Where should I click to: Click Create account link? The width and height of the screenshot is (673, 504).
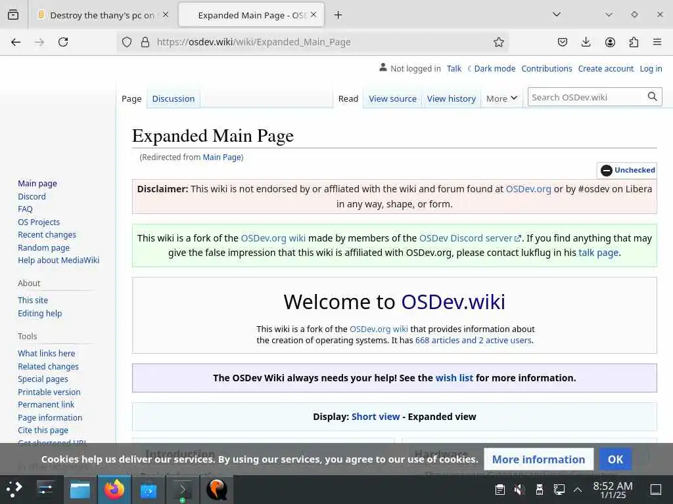coord(605,68)
